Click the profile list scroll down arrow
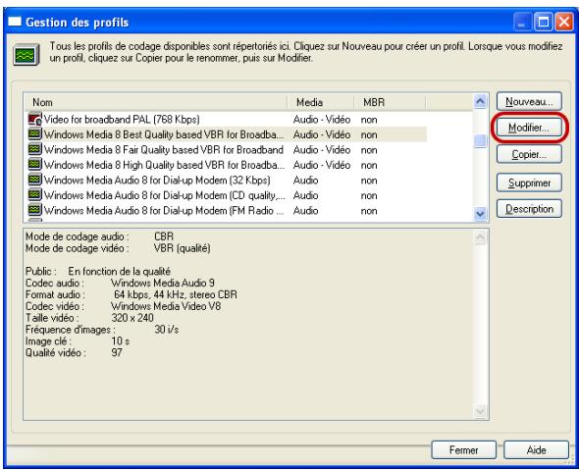 (x=480, y=213)
